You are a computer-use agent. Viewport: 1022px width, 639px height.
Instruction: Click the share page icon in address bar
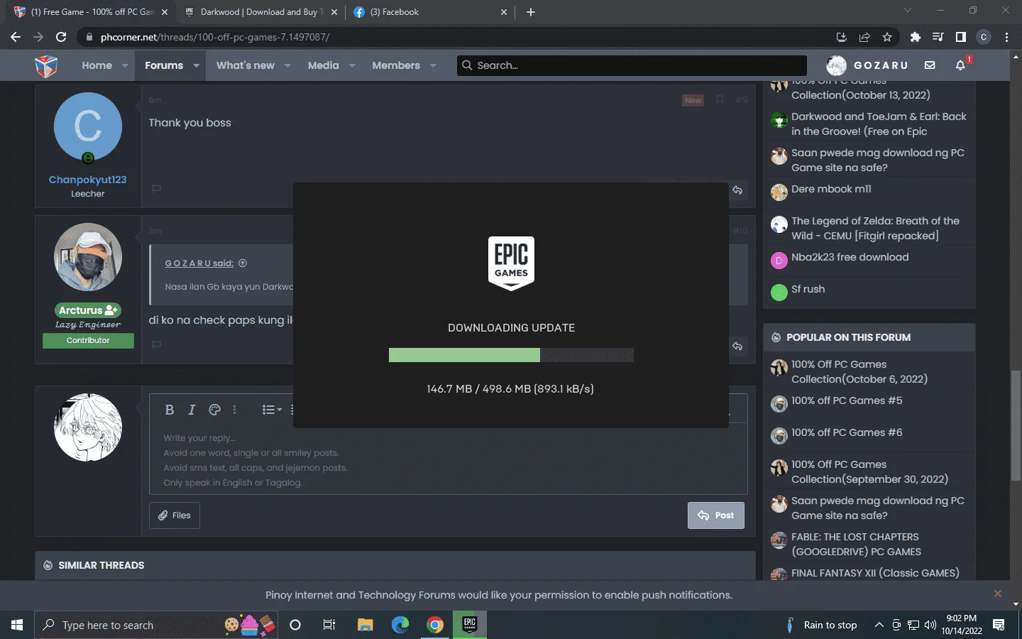[x=864, y=37]
